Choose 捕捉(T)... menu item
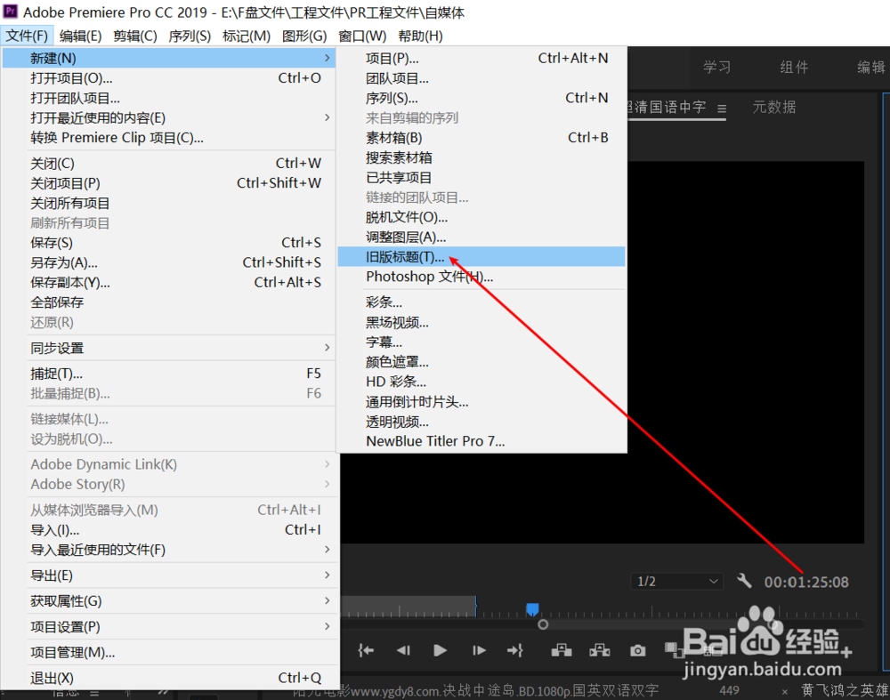The height and width of the screenshot is (700, 890). click(169, 374)
